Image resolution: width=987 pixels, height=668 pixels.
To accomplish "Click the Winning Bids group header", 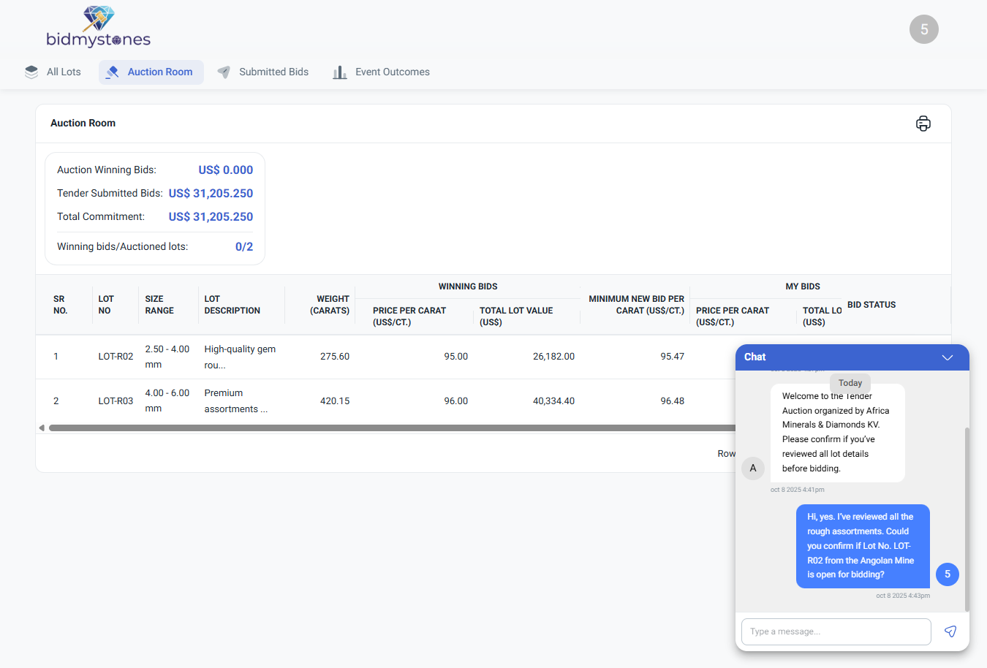I will click(x=468, y=286).
